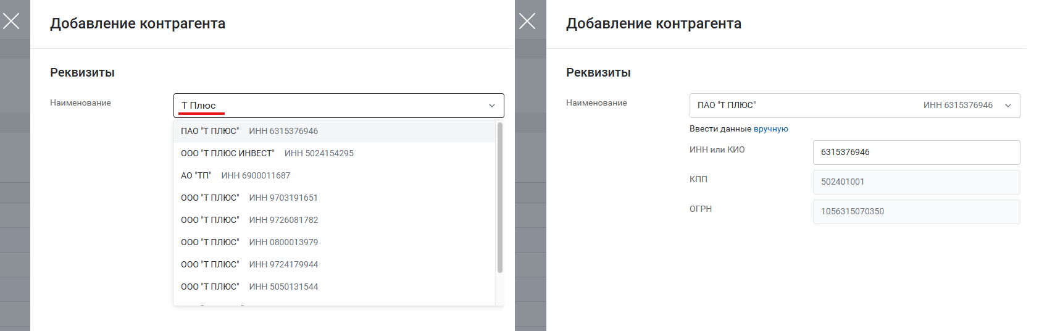1047x331 pixels.
Task: Click the 'вручную' link to enter data manually
Action: 771,129
